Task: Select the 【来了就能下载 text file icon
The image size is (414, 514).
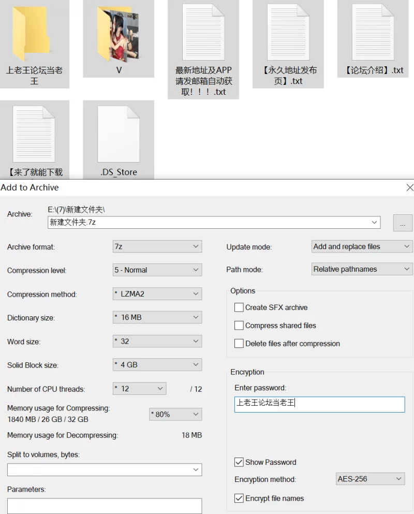Action: tap(34, 134)
